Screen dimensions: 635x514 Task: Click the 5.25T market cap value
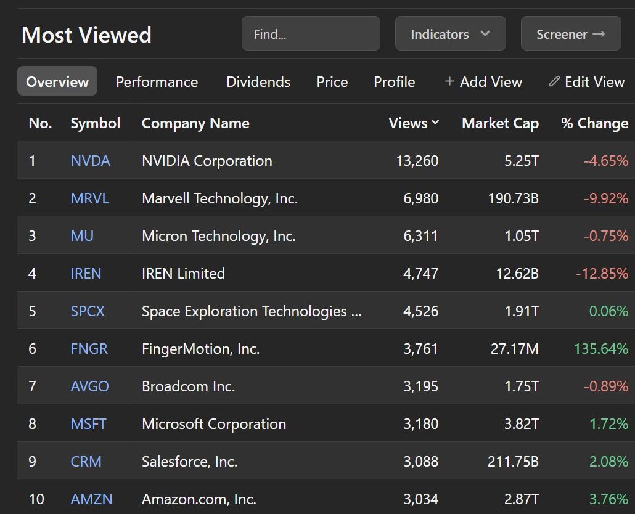(521, 161)
